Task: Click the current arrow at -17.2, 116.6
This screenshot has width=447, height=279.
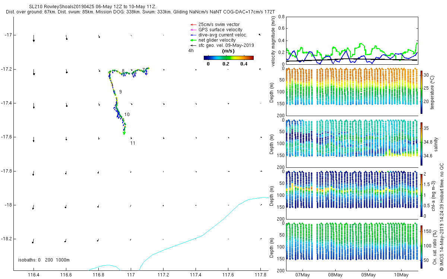Action: click(x=66, y=71)
